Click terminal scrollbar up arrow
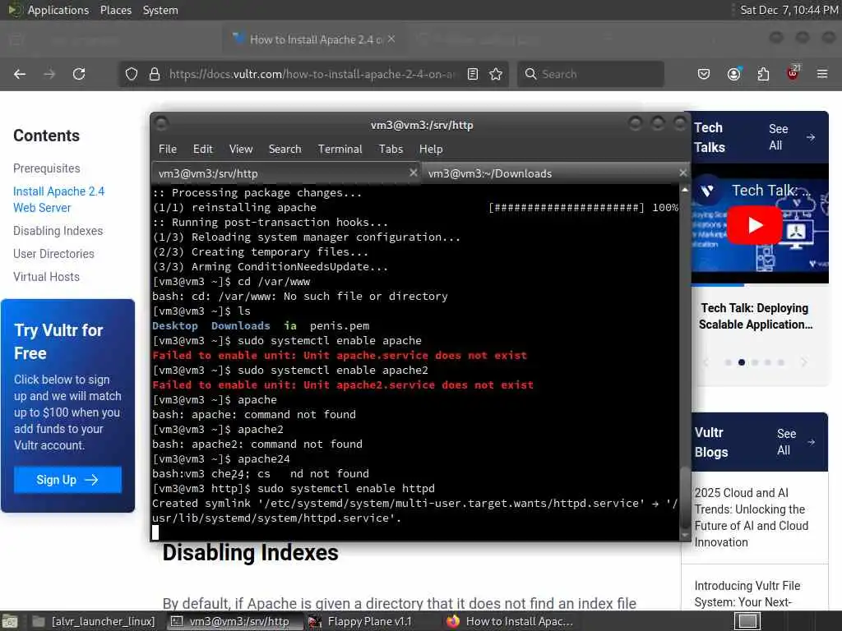 [x=685, y=190]
